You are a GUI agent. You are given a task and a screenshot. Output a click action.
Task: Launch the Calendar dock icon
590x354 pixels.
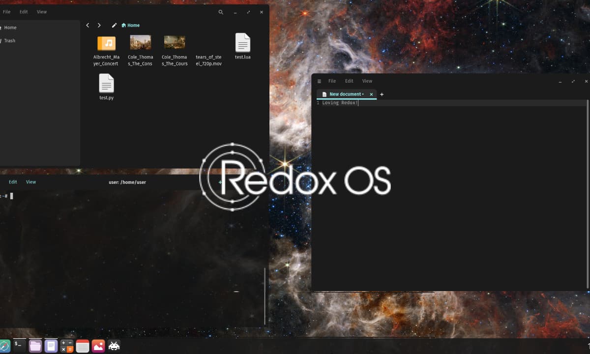83,346
